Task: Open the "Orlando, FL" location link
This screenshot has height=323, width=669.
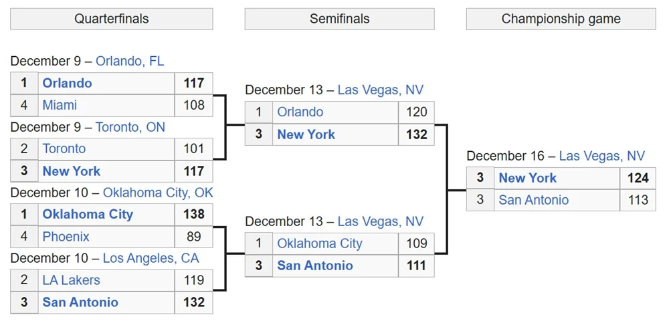Action: (x=130, y=61)
